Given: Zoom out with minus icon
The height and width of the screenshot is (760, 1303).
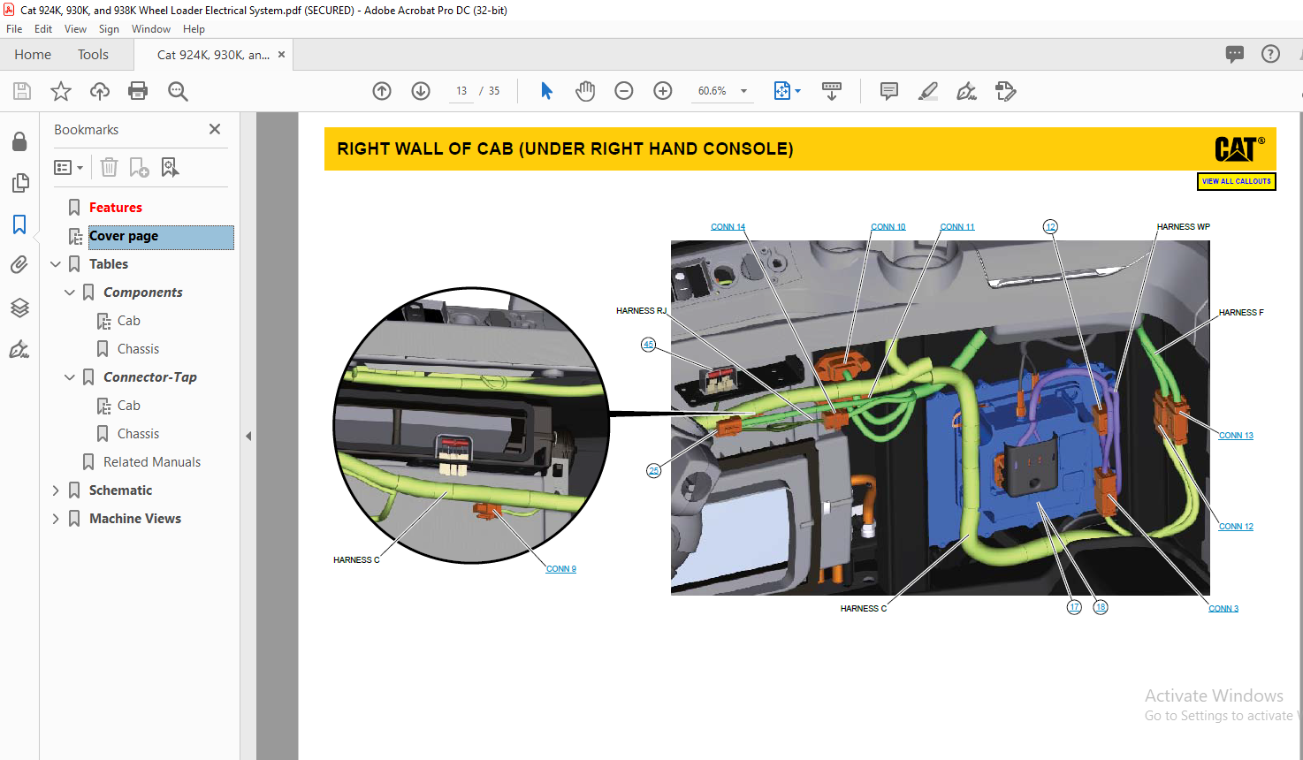Looking at the screenshot, I should point(624,91).
